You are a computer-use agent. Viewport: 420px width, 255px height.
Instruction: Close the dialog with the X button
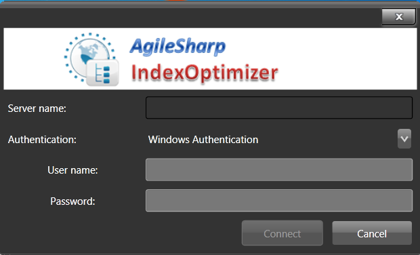(398, 17)
